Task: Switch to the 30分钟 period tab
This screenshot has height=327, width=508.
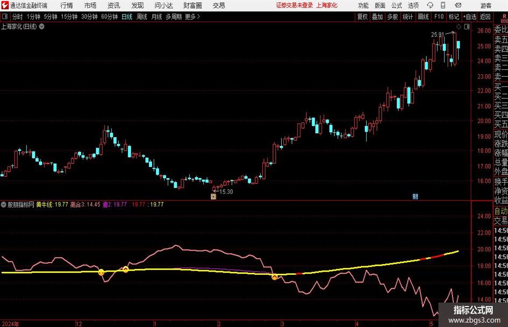Action: [89, 17]
